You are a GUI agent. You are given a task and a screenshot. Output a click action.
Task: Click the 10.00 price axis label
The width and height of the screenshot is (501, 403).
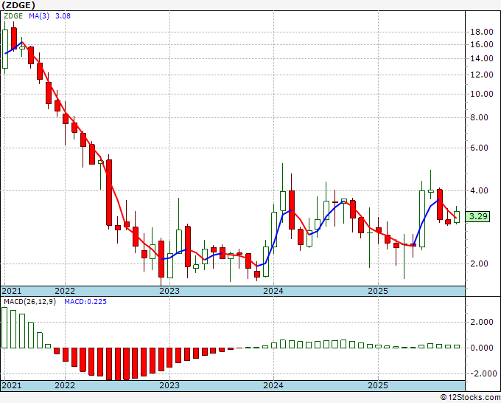click(x=482, y=94)
